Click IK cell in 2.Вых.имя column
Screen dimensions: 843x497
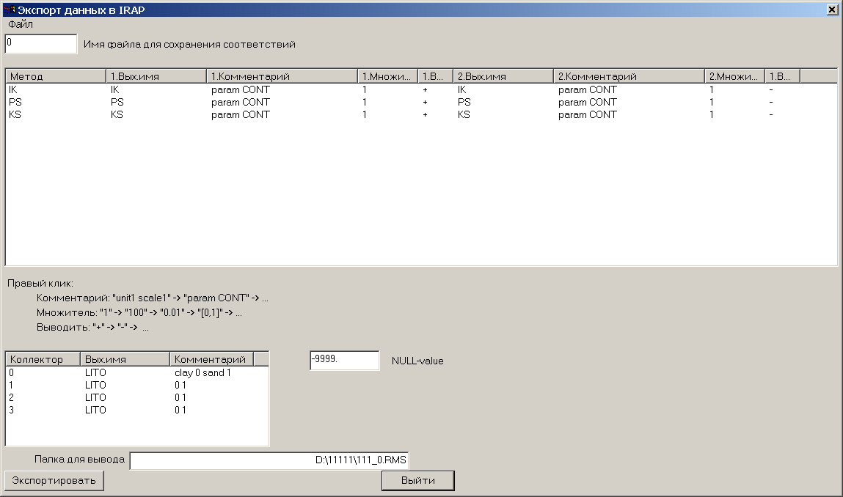[x=461, y=89]
